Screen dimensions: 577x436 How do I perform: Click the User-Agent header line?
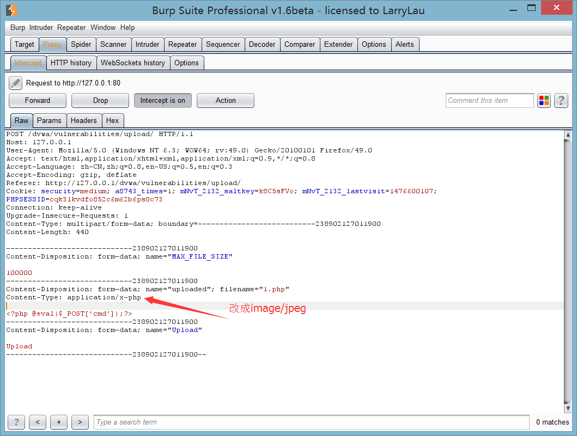(x=189, y=150)
